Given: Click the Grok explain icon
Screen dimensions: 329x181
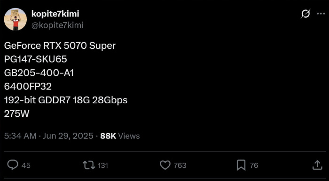Looking at the screenshot, I should [305, 14].
